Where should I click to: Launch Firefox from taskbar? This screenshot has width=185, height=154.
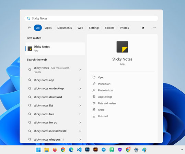point(55,150)
